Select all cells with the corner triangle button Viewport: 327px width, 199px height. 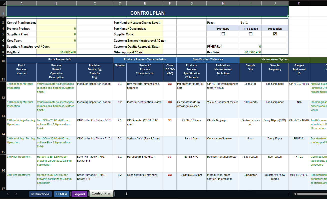[4, 3]
